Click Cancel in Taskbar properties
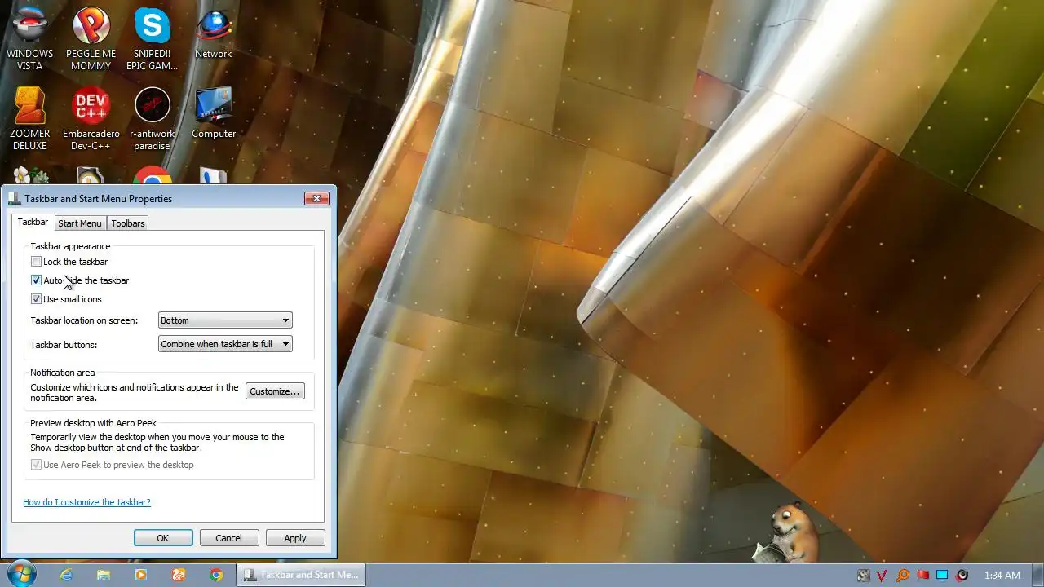This screenshot has width=1044, height=587. [228, 538]
